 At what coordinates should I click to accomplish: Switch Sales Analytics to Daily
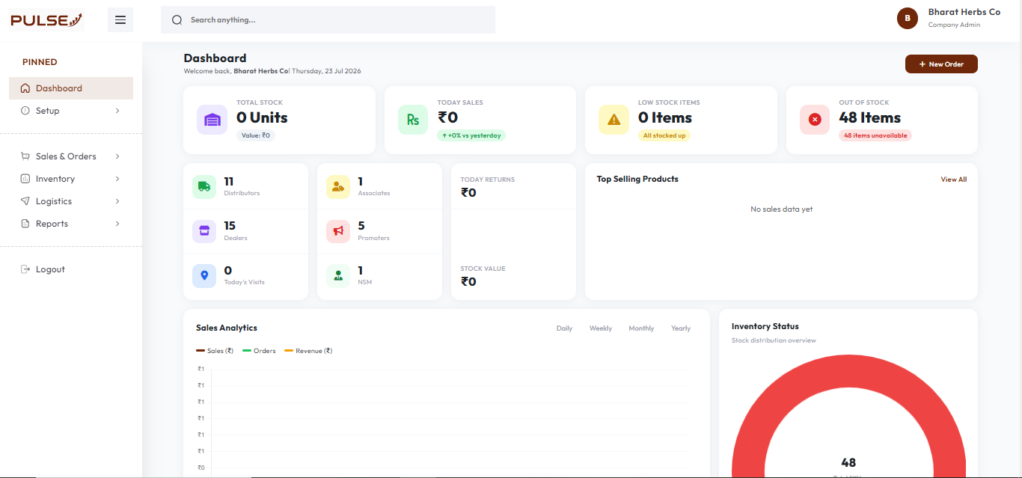(564, 328)
